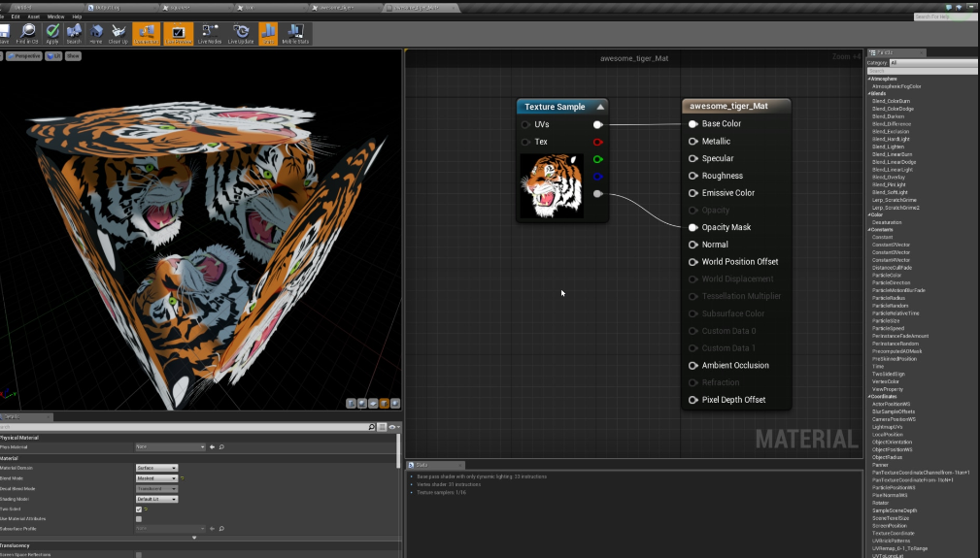The image size is (980, 558).
Task: Click Texture Sample alpha output pin
Action: 597,194
